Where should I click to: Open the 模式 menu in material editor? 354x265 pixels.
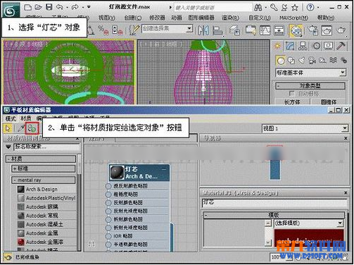pyautogui.click(x=11, y=118)
